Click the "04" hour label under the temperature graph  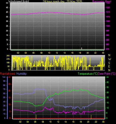click(x=28, y=122)
